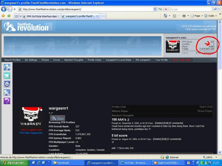The image size is (222, 166).
Task: Open Search Profiles in the navigation bar
Action: [12, 60]
